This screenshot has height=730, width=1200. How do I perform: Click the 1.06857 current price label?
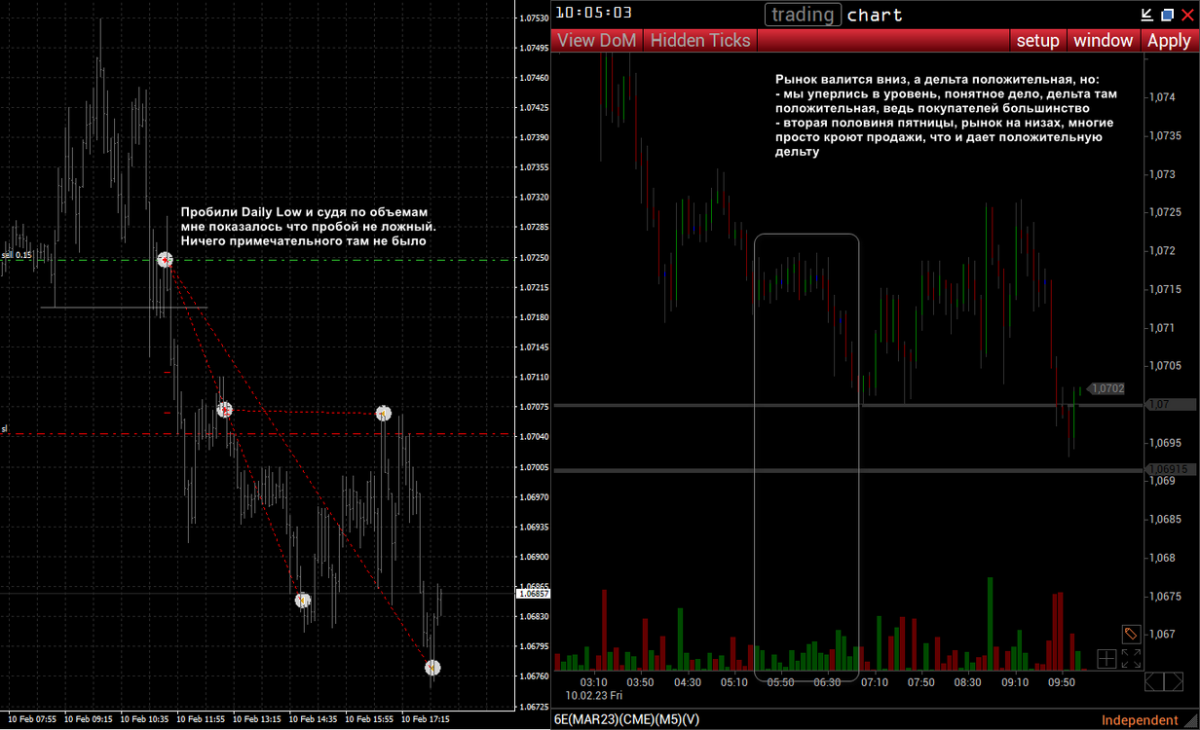click(x=535, y=593)
